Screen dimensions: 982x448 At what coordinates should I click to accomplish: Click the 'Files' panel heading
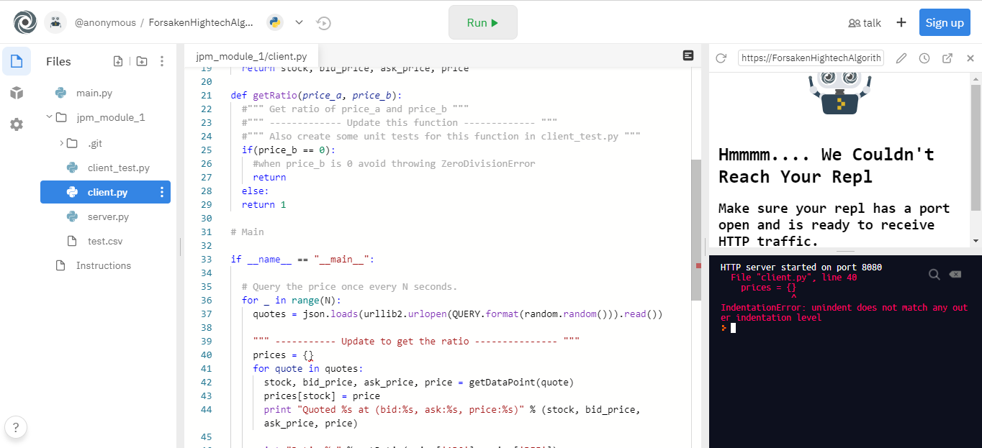(x=58, y=61)
